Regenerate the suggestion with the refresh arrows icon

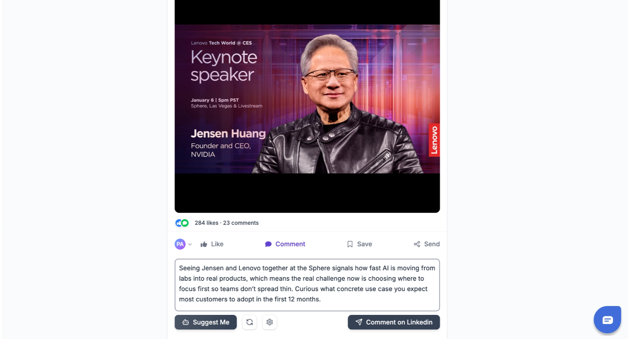coord(249,322)
